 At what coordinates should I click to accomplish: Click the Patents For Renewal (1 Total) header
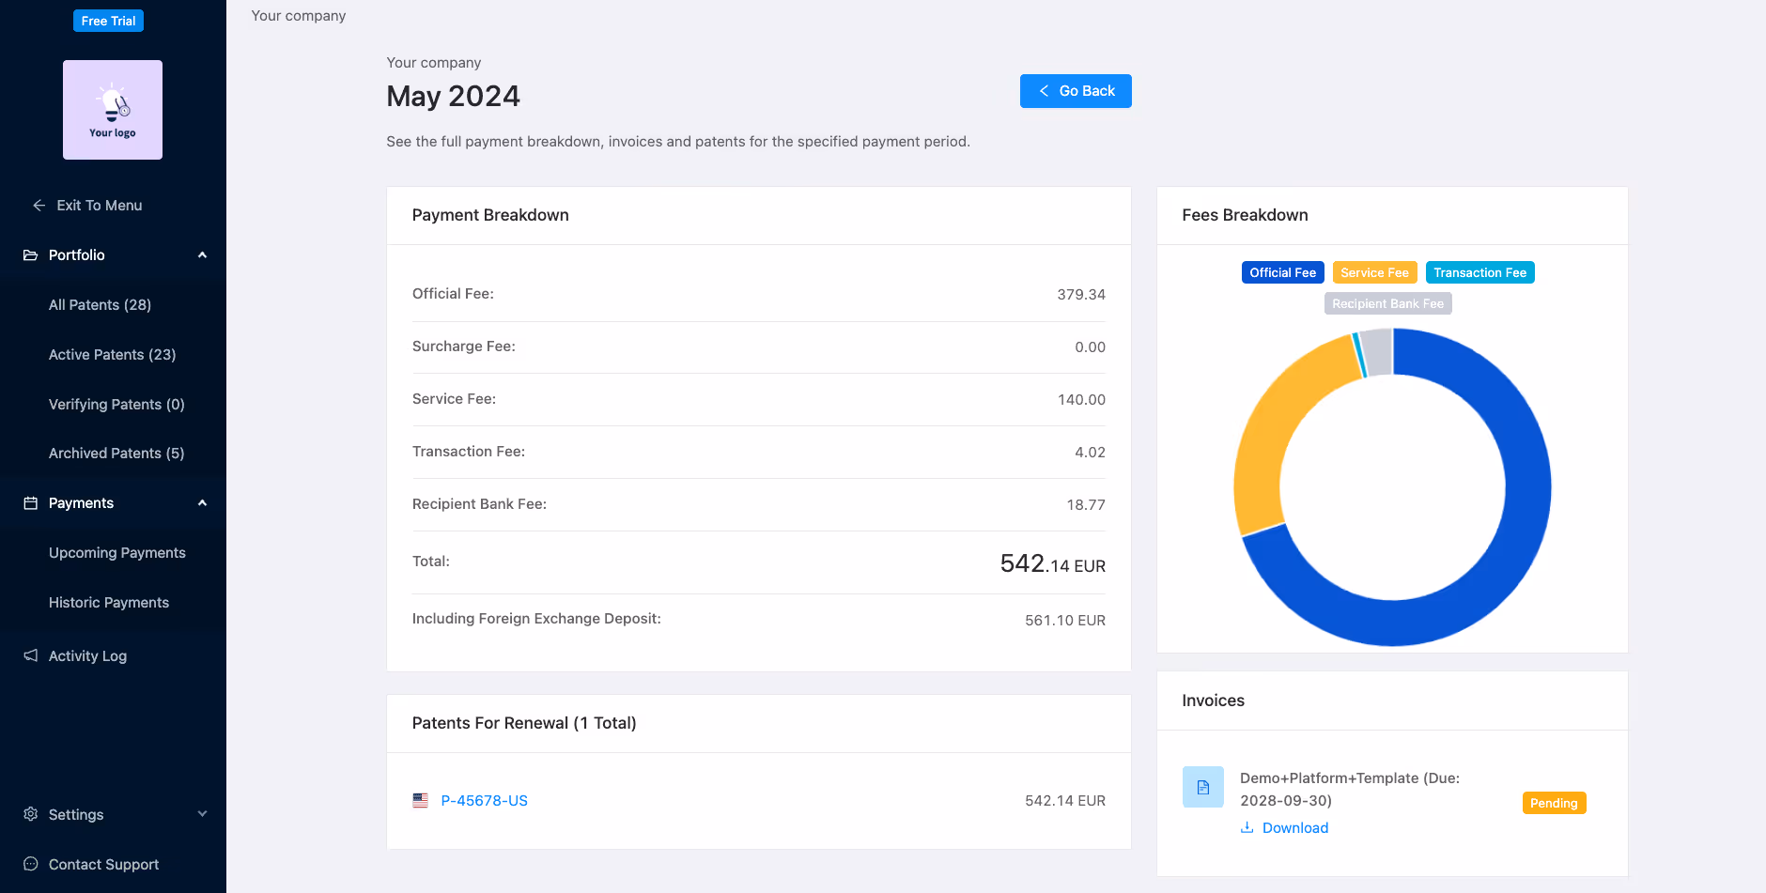click(x=524, y=723)
